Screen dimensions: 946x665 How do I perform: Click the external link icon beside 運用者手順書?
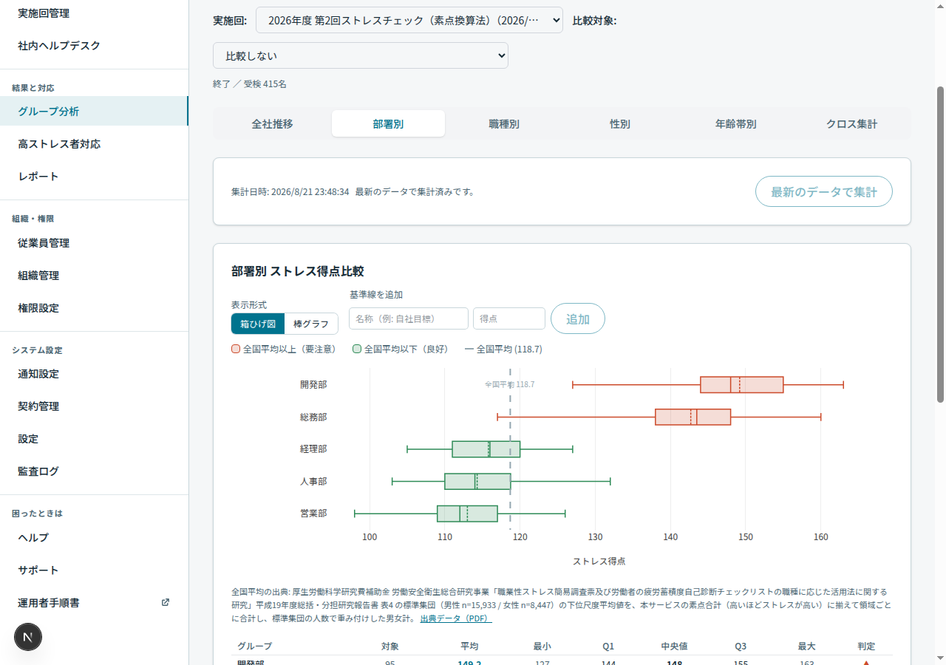tap(165, 602)
